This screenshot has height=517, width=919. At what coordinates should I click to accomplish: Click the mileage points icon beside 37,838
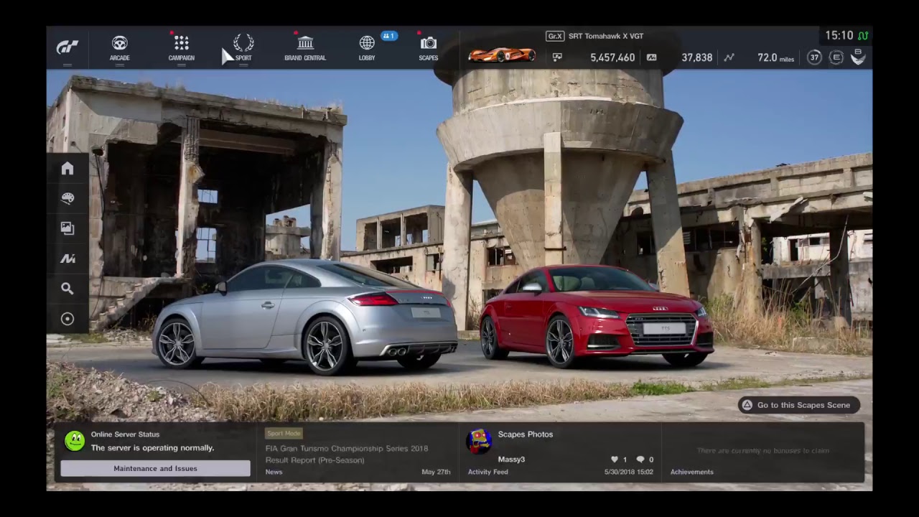651,57
